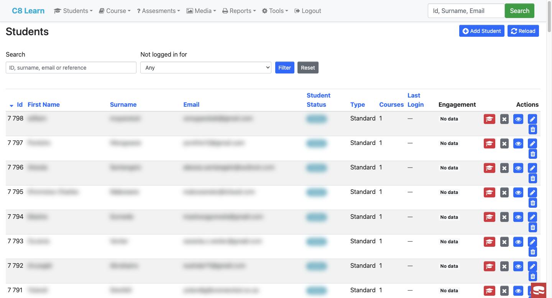Click the grey X icon for student 7 798
This screenshot has height=298, width=552.
[x=504, y=119]
